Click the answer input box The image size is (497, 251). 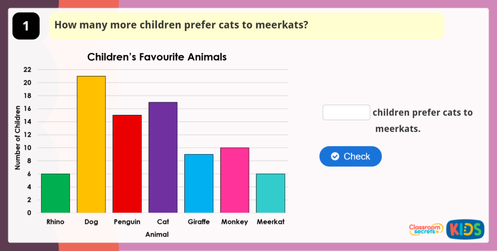(346, 112)
